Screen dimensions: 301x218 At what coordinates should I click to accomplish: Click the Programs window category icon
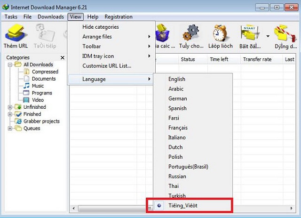click(26, 93)
